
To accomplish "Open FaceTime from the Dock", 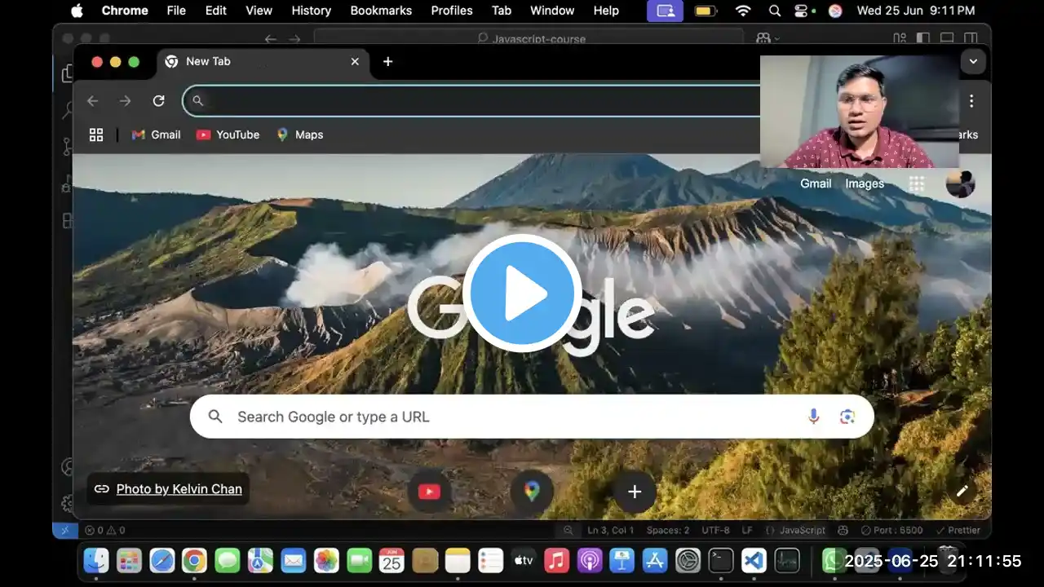I will click(360, 560).
